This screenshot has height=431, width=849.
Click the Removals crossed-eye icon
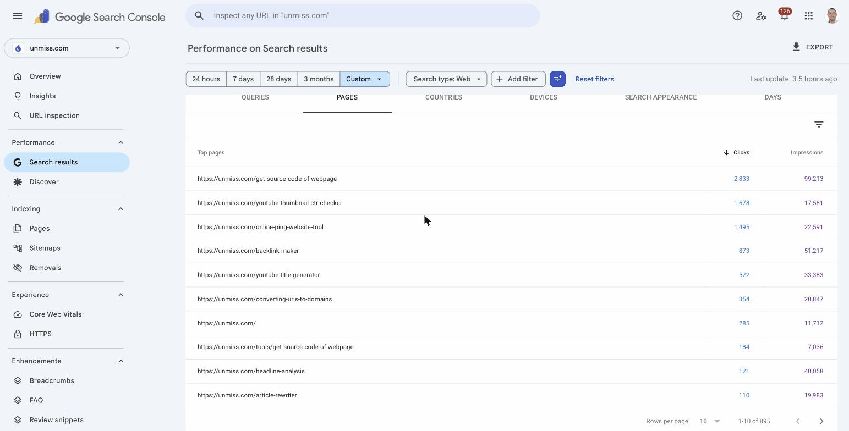click(18, 268)
